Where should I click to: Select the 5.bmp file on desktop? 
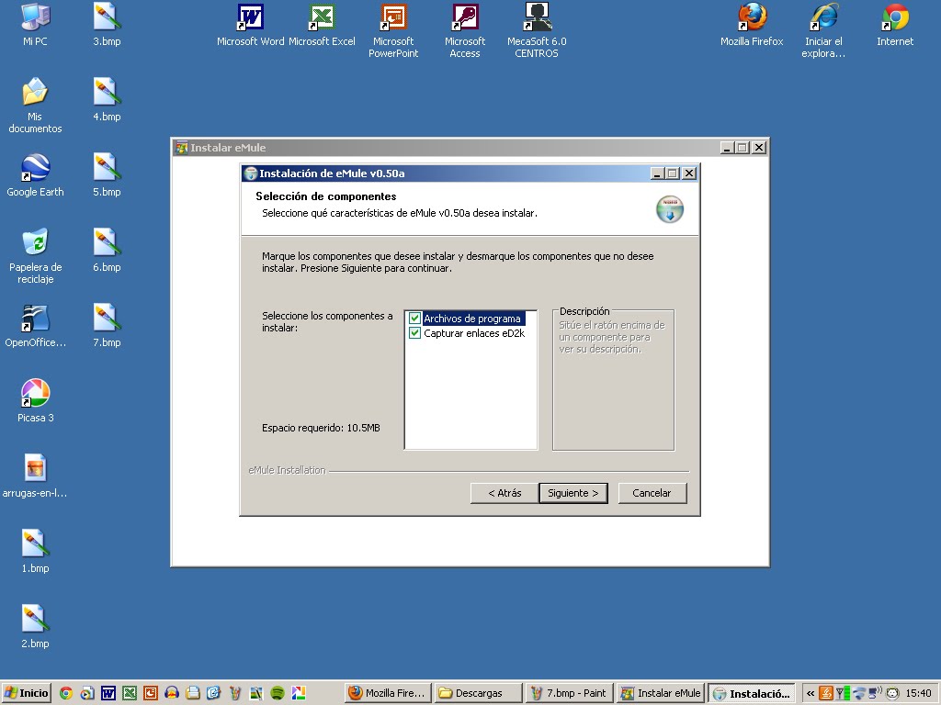(107, 175)
